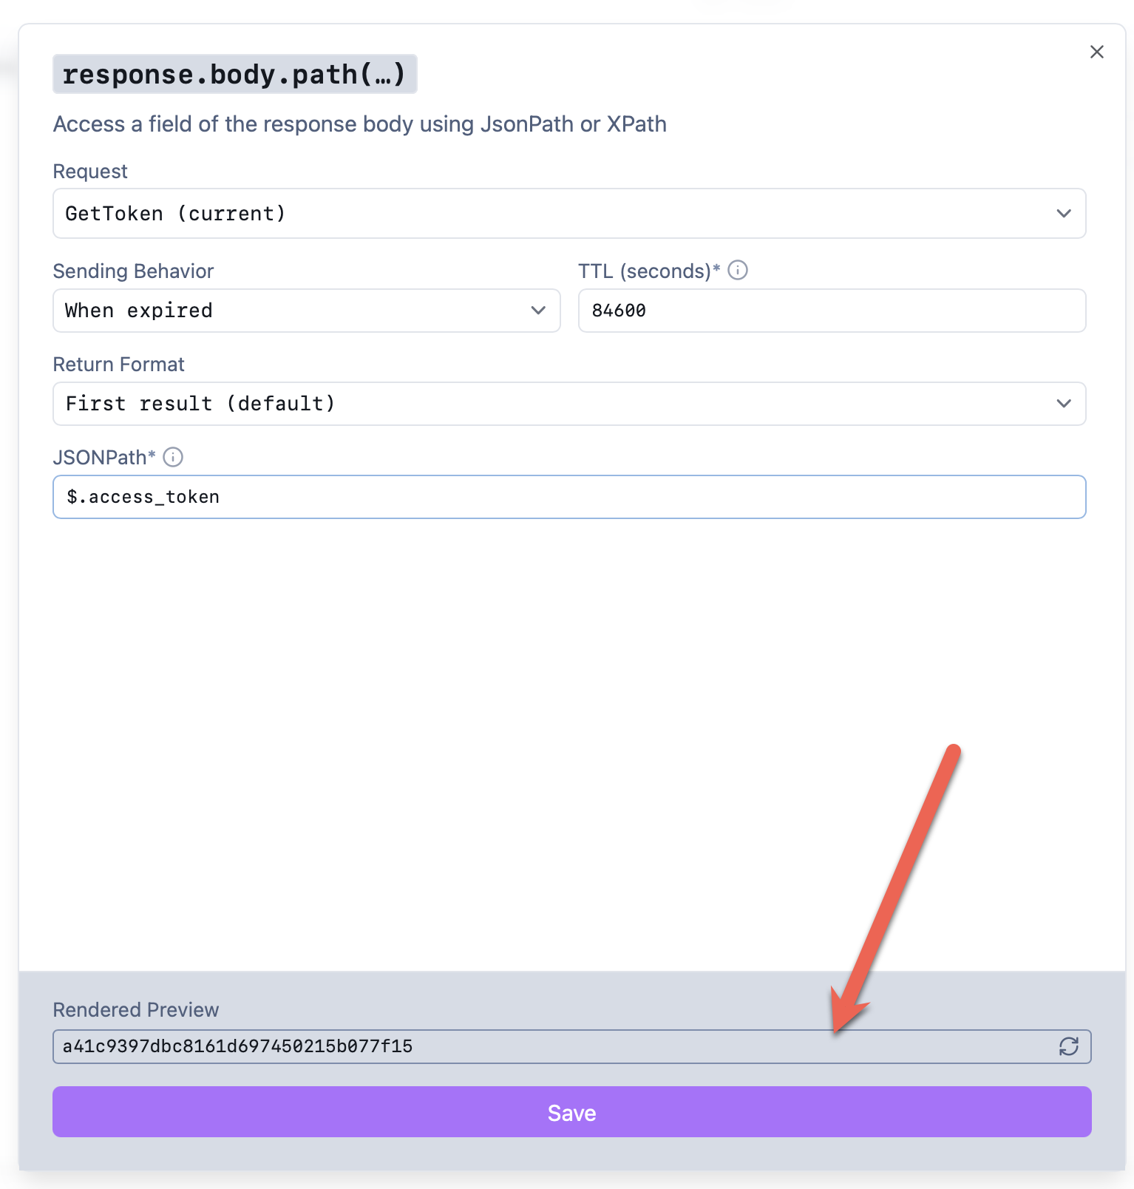Expand the First result default selector chevron
The width and height of the screenshot is (1134, 1189).
1064,404
